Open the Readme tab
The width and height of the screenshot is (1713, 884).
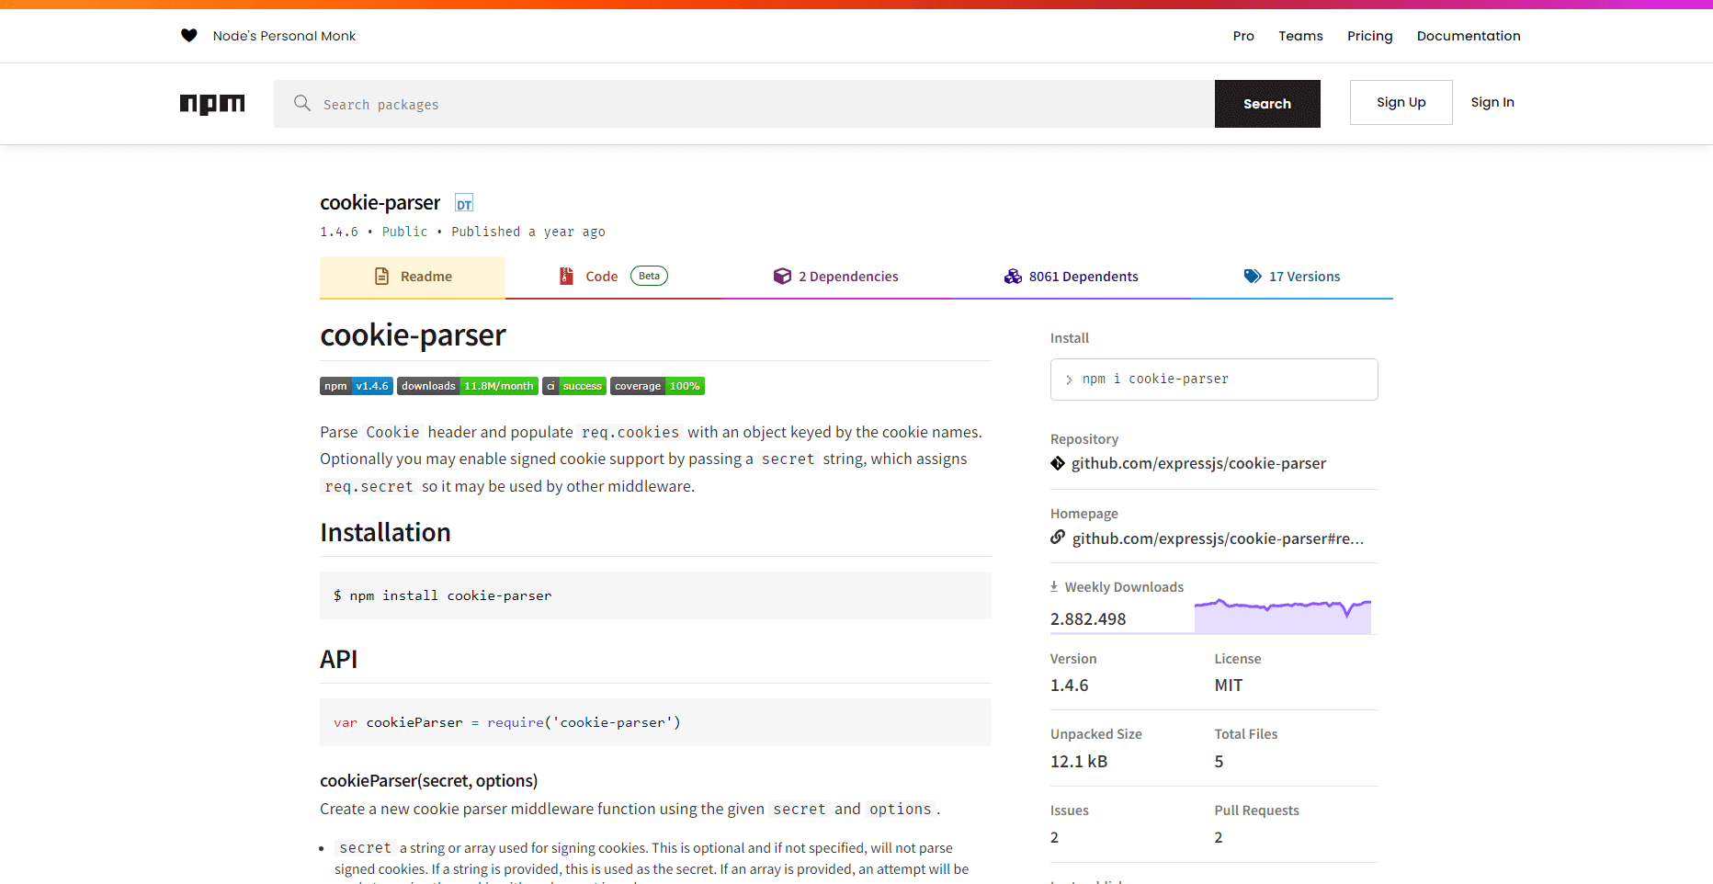tap(413, 277)
